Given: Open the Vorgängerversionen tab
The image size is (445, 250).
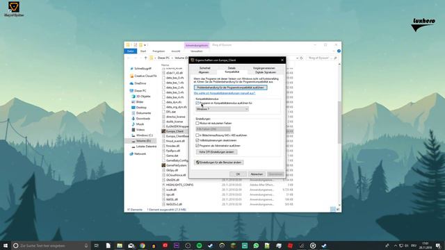Looking at the screenshot, I should coord(264,68).
